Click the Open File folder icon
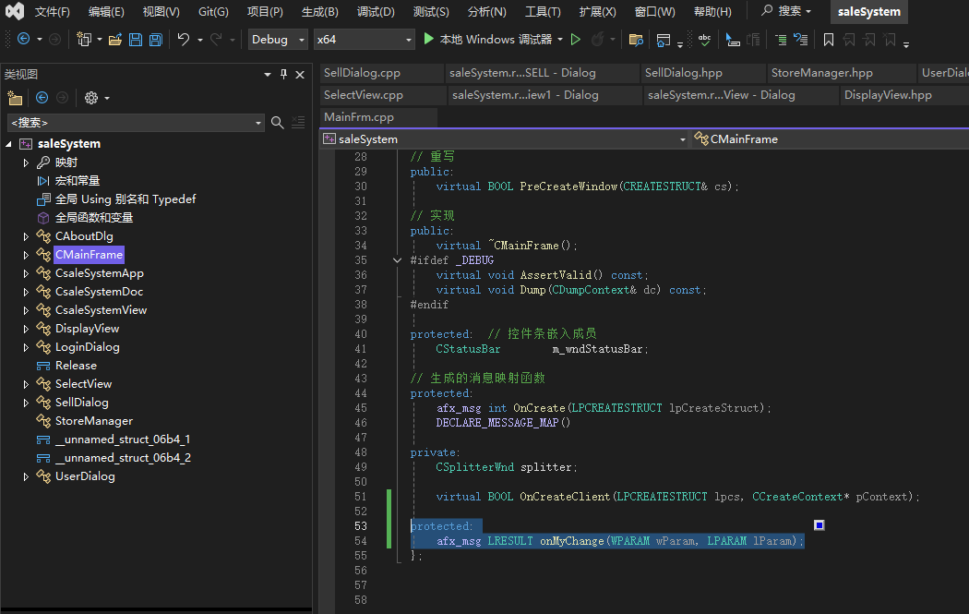 [115, 40]
